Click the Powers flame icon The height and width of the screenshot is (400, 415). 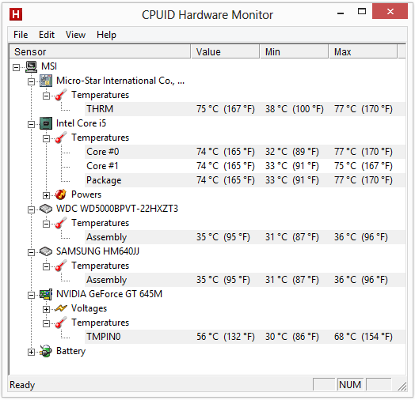61,194
